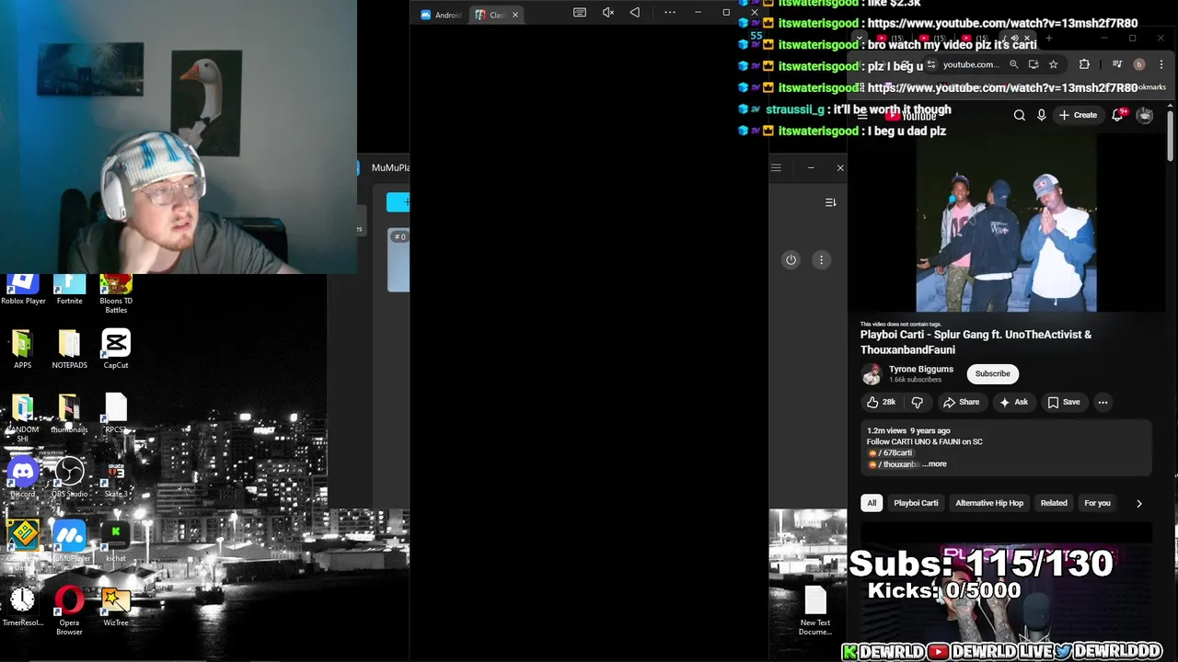Open YouTube notifications bell

pyautogui.click(x=1117, y=116)
